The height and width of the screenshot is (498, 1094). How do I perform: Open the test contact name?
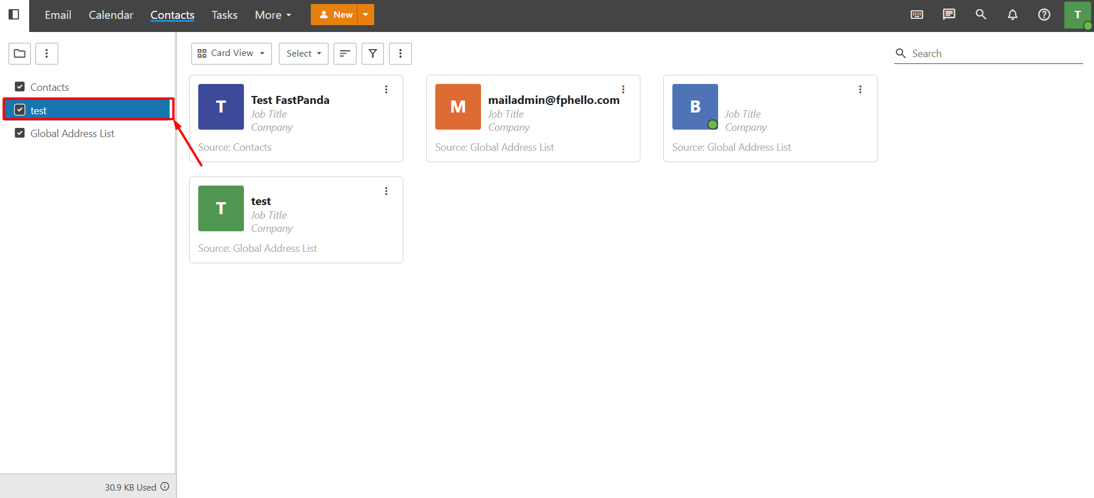tap(261, 201)
